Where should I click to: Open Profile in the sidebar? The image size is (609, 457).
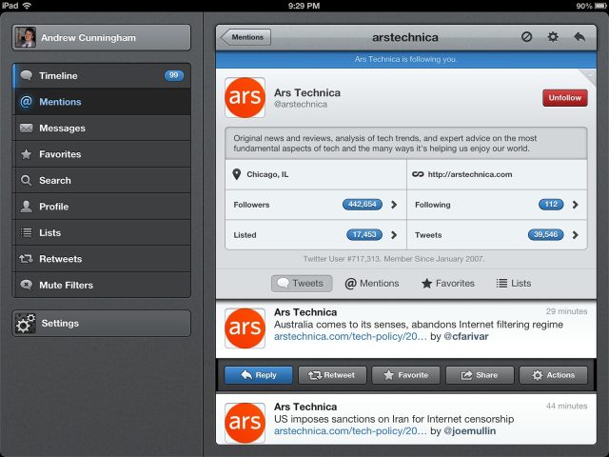(x=102, y=207)
